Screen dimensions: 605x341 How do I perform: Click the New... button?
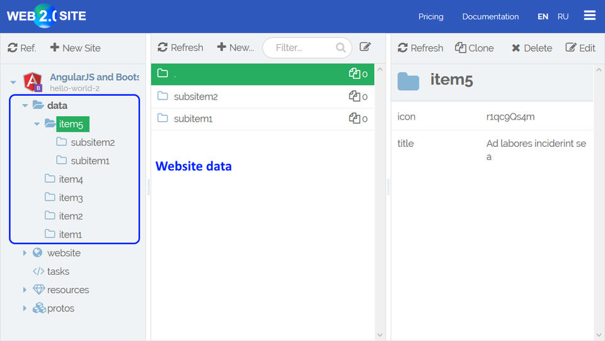point(235,47)
